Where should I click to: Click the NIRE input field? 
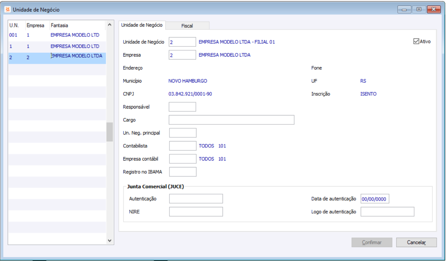[x=196, y=212]
